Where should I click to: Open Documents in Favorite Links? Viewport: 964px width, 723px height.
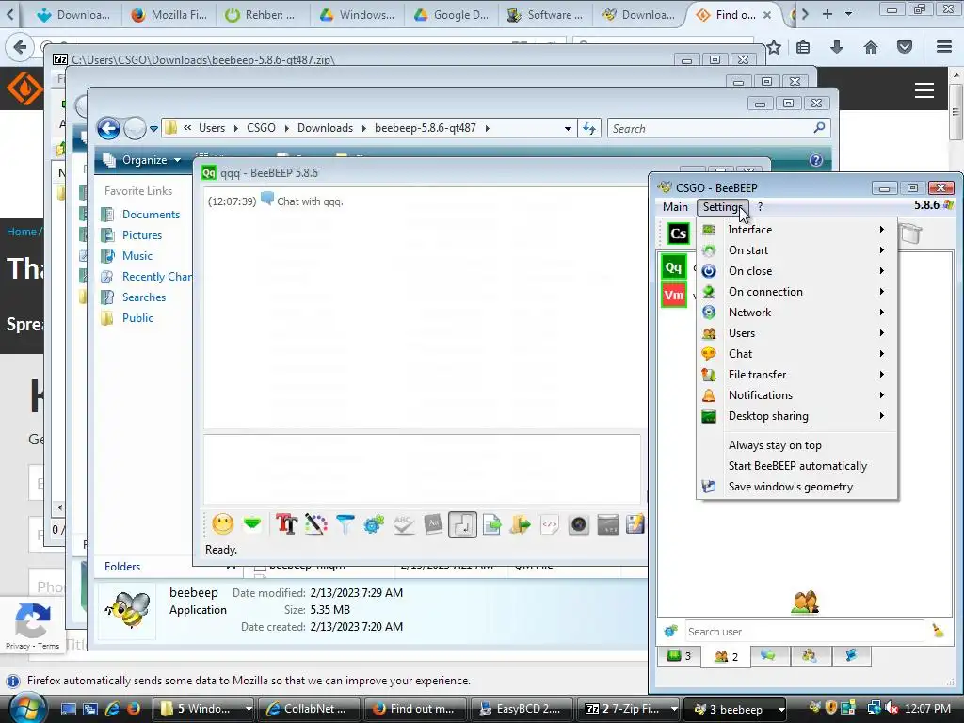pos(151,215)
